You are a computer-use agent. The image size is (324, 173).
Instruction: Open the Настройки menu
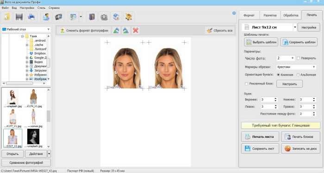[27, 8]
